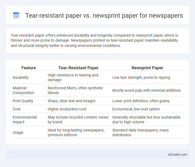
Task: Select 'Reinforced fibers, often synthetic blends' cell
Action: tap(79, 90)
